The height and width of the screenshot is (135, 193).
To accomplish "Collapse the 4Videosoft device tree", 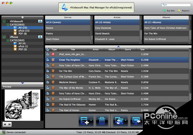I will click(x=4, y=21).
